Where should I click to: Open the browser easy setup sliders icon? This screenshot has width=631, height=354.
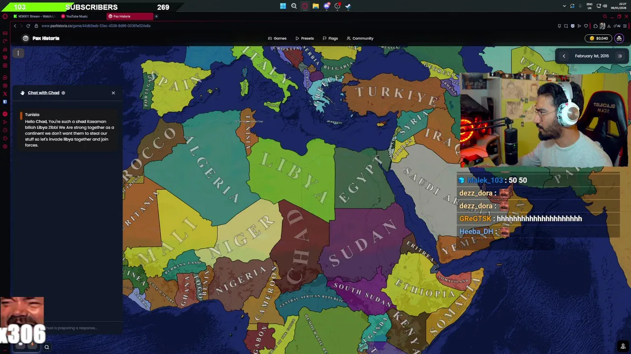pos(626,26)
